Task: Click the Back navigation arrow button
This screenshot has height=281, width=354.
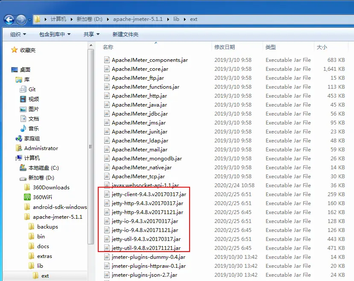Action: 9,20
